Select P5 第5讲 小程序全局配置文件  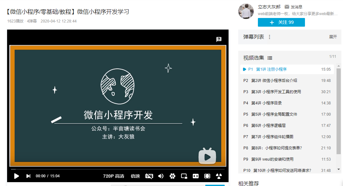[287, 114]
